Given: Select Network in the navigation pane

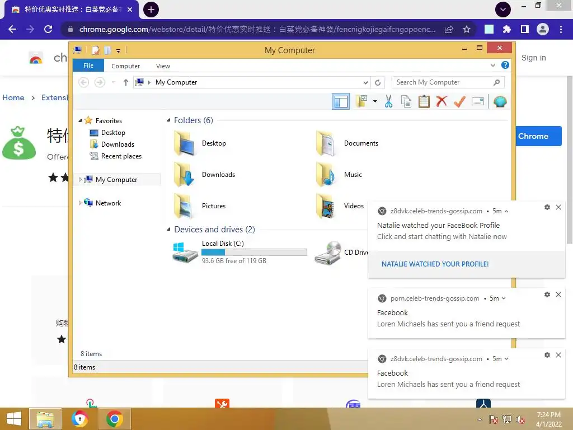Looking at the screenshot, I should coord(108,203).
